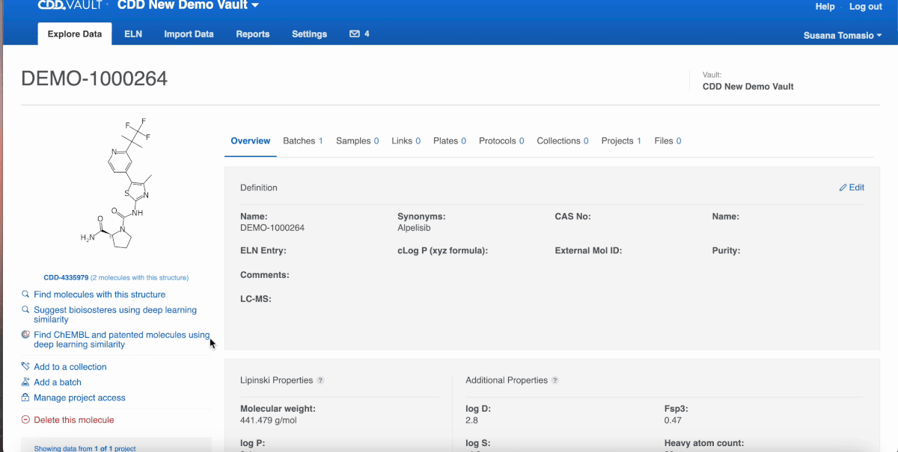The width and height of the screenshot is (898, 452).
Task: Click magnifier icon beside Find molecules
Action: (x=26, y=294)
